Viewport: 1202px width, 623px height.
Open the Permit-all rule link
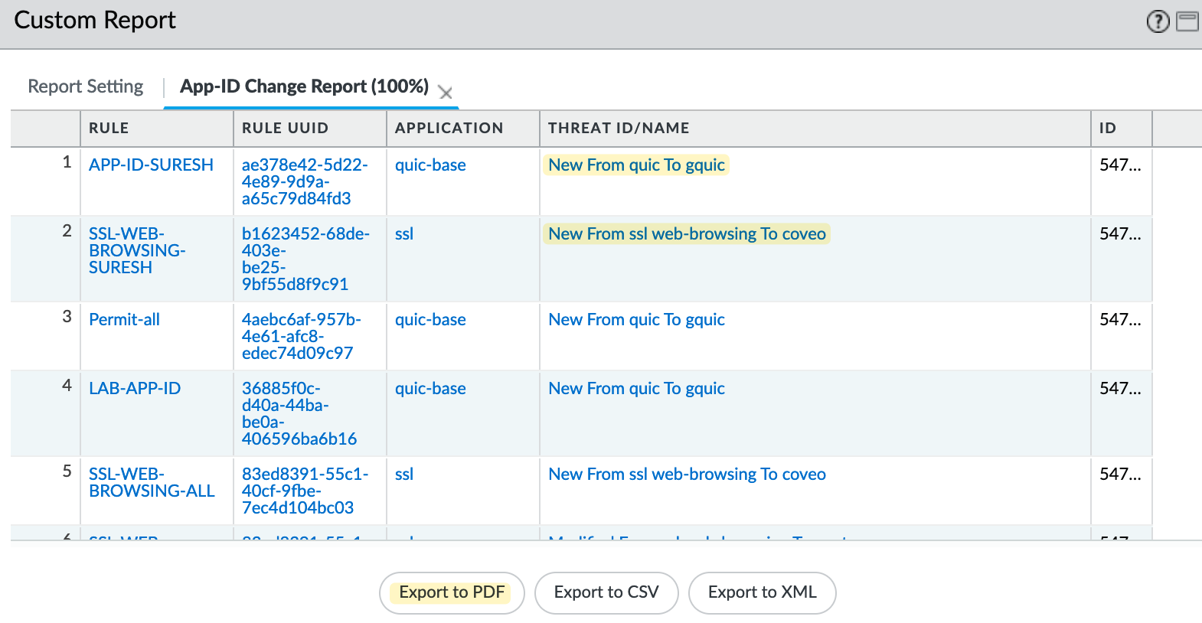click(124, 320)
